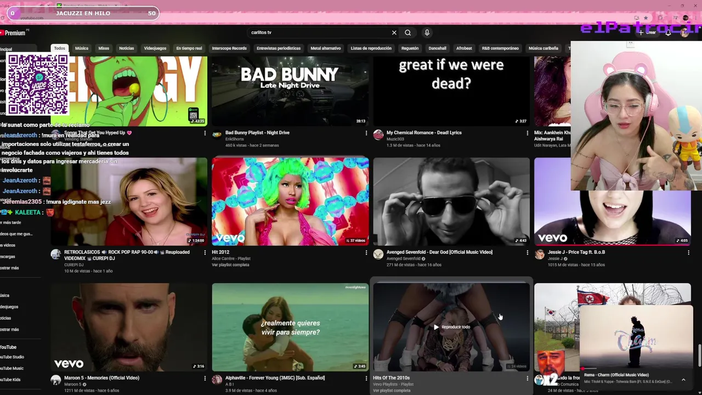Open Bad Bunny Late Night Drive thumbnail
This screenshot has width=702, height=395.
point(290,91)
